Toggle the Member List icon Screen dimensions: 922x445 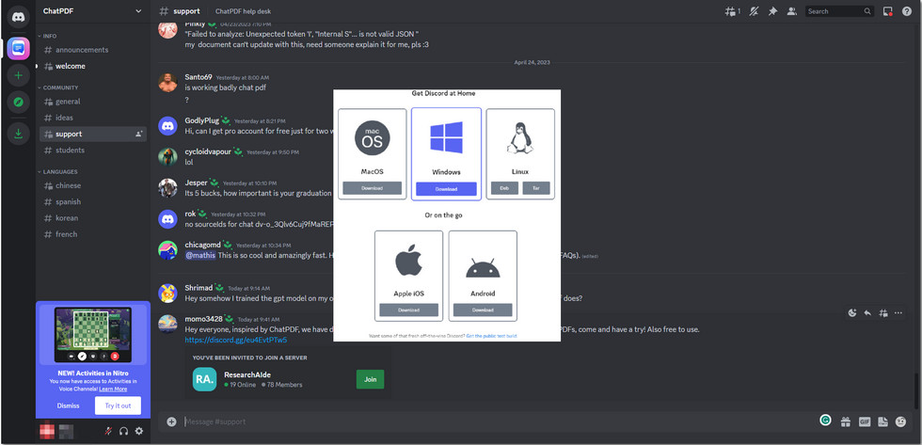click(x=792, y=11)
